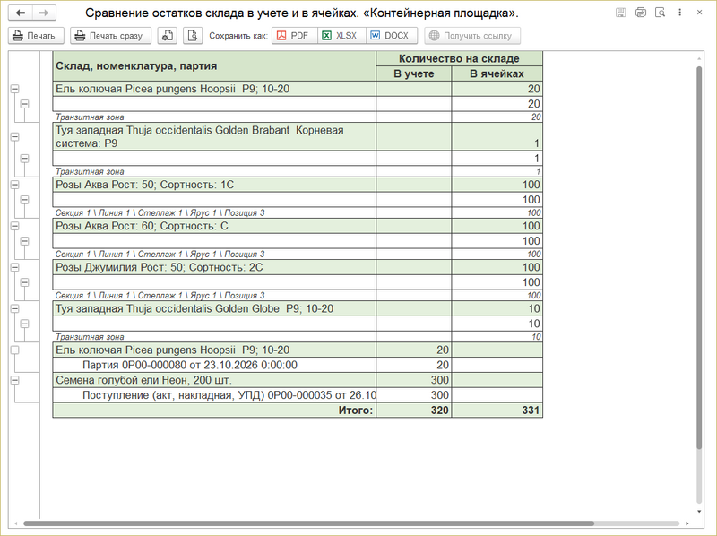The height and width of the screenshot is (536, 717).
Task: Select the Партия 0Р00-000080 row text
Action: click(190, 365)
